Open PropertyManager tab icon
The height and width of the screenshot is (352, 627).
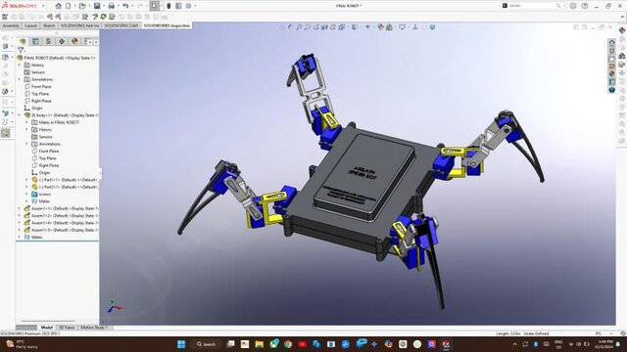(x=35, y=41)
